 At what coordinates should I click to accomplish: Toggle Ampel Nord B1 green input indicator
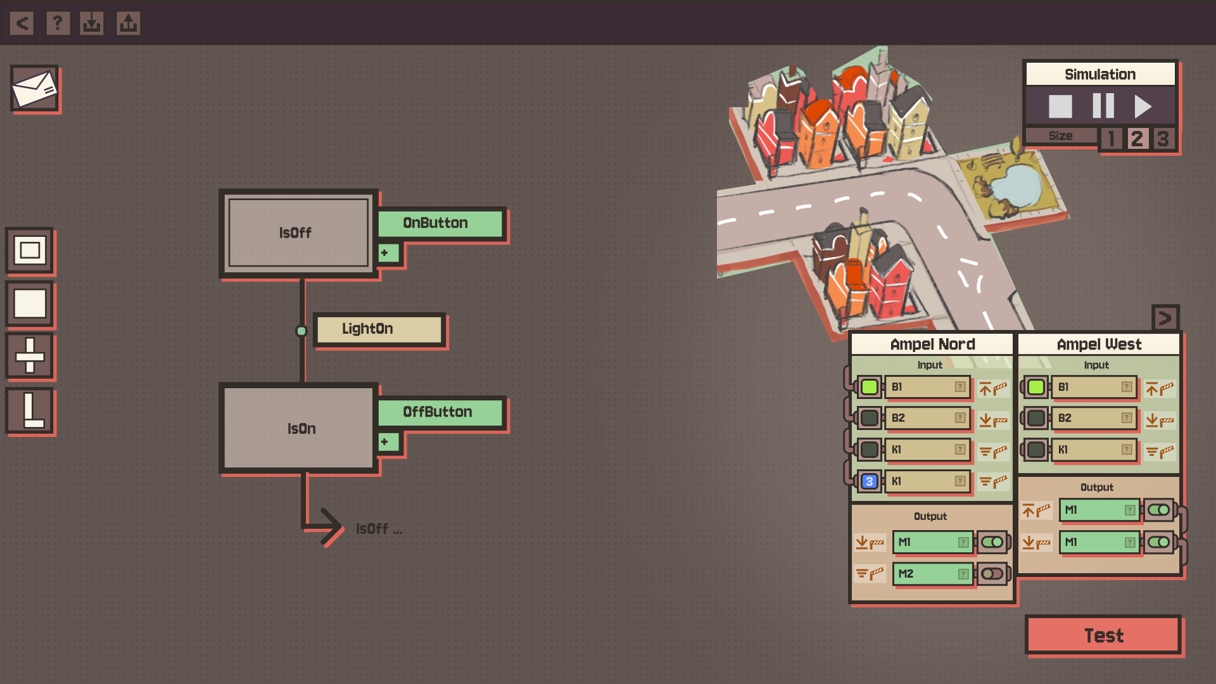[x=869, y=387]
